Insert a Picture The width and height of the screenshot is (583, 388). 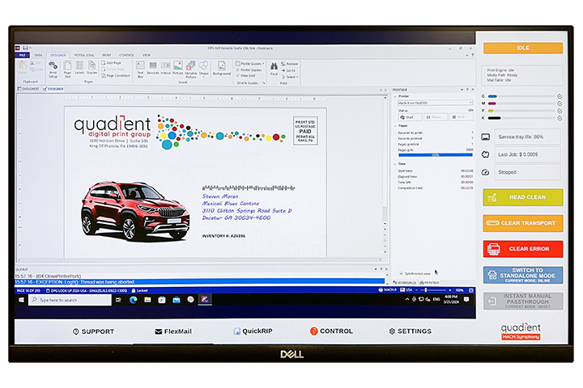[x=177, y=68]
